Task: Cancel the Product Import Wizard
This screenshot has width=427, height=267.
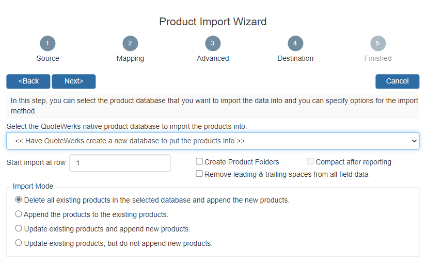Action: 397,81
